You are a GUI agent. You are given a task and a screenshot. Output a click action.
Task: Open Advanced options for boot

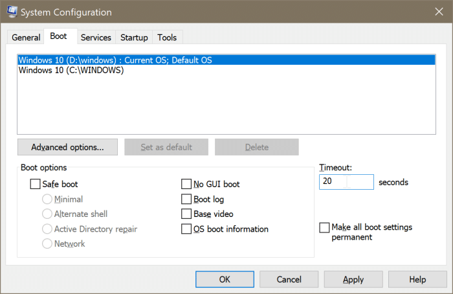click(x=67, y=147)
